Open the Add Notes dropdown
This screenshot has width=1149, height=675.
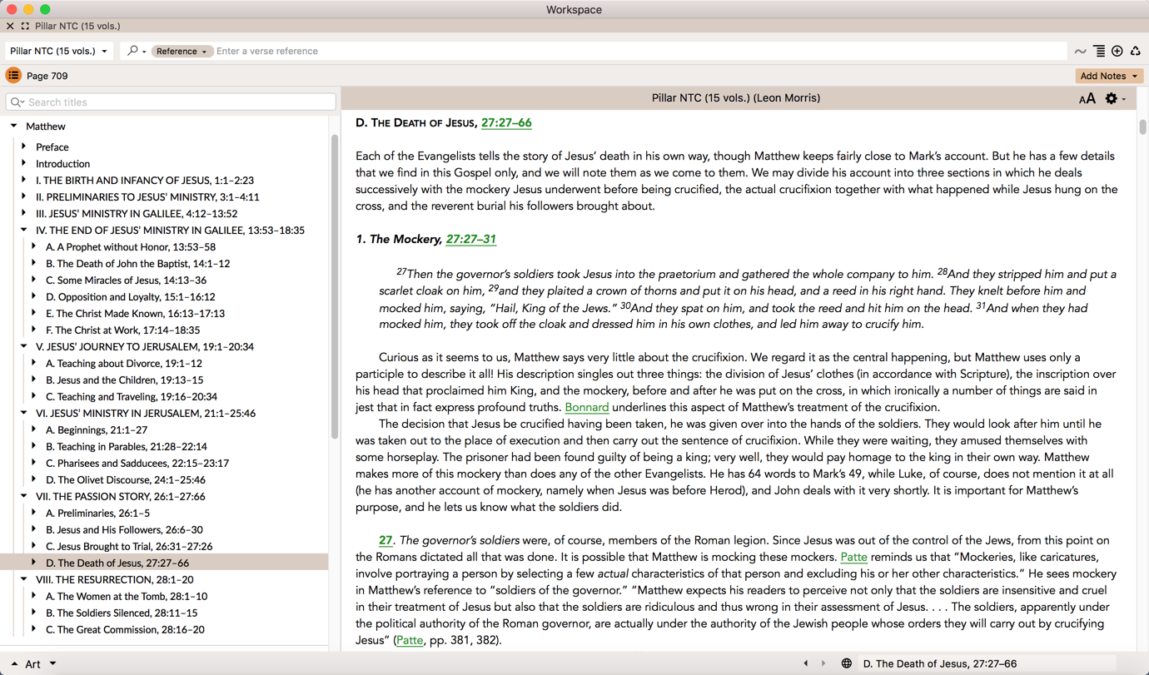(x=1109, y=76)
